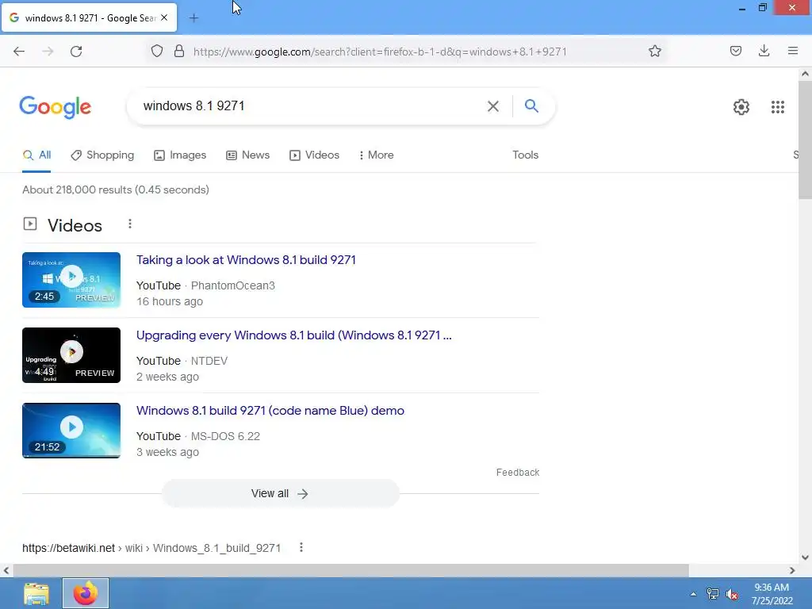Go to Google homepage via logo
Screen dimensions: 812x609
(56, 107)
